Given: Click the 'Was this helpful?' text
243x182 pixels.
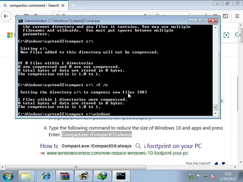Looking at the screenshot, I should coord(198,163).
